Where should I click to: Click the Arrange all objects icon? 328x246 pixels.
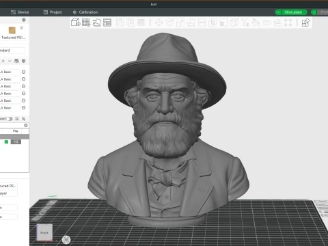(107, 23)
